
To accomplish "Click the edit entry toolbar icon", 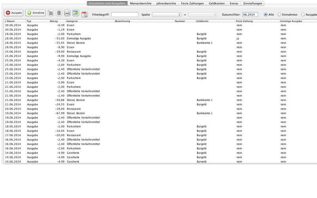I will (51, 13).
